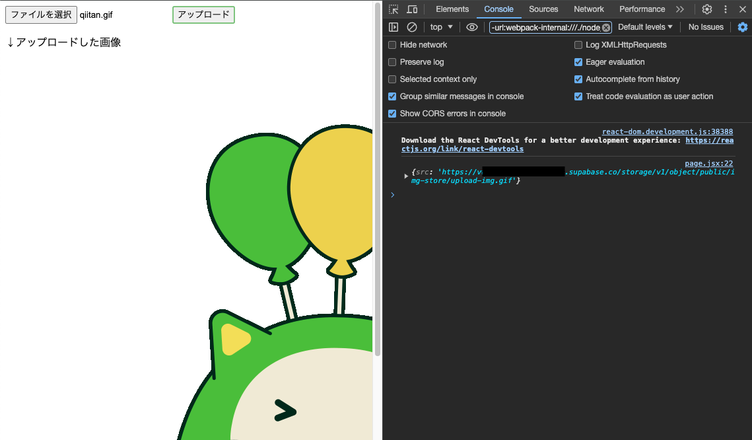Click the page vertical scrollbar
Screen dimensions: 752x440
pos(378,178)
